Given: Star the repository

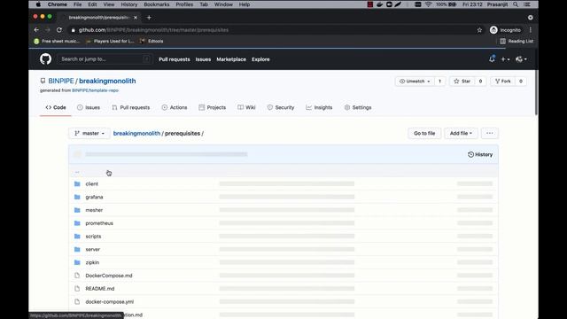Looking at the screenshot, I should click(462, 82).
